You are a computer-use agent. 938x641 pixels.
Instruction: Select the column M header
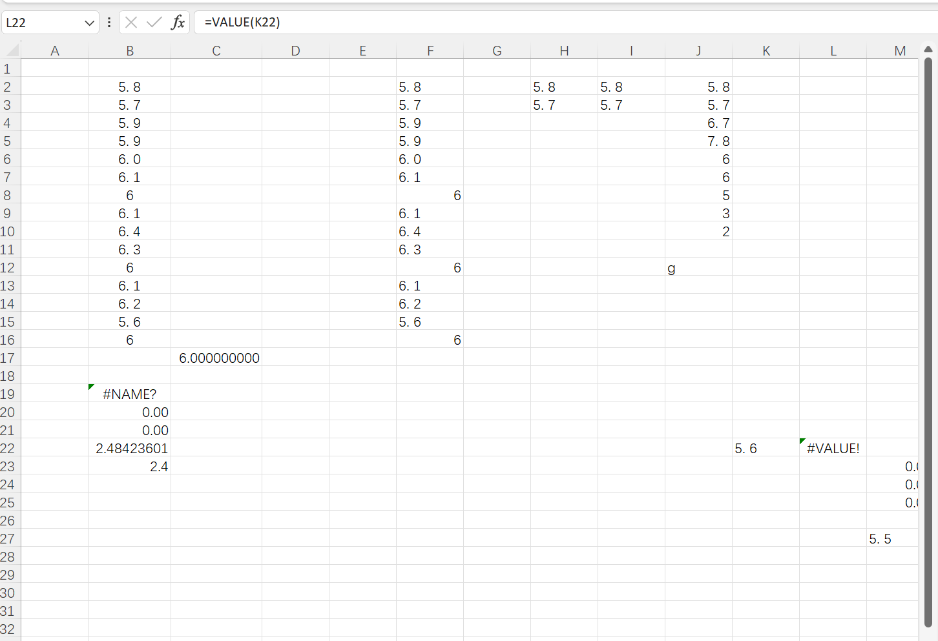point(900,50)
